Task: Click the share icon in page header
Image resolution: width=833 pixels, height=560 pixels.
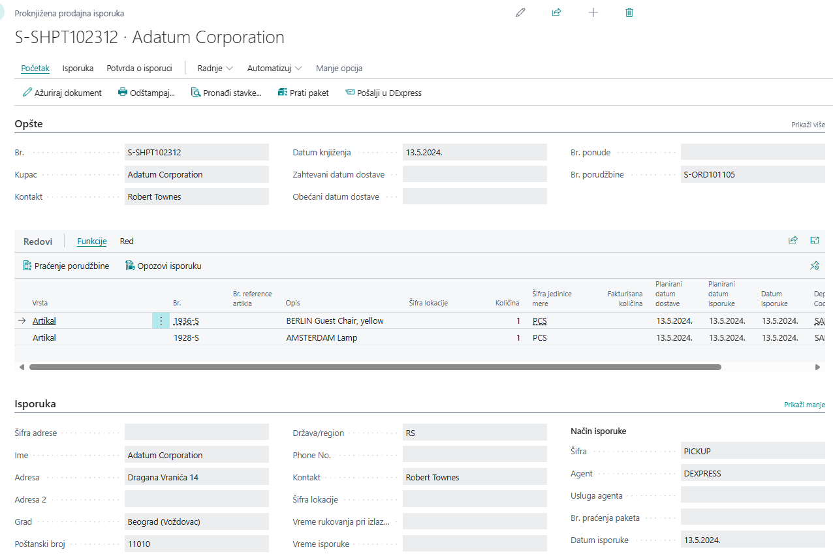Action: pyautogui.click(x=556, y=12)
